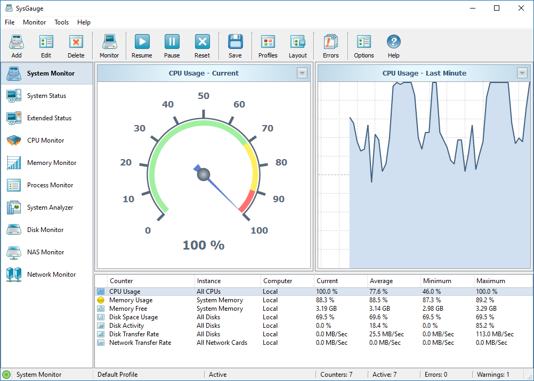Select the Network Transfer Rate counter row
This screenshot has width=534, height=381.
(314, 343)
